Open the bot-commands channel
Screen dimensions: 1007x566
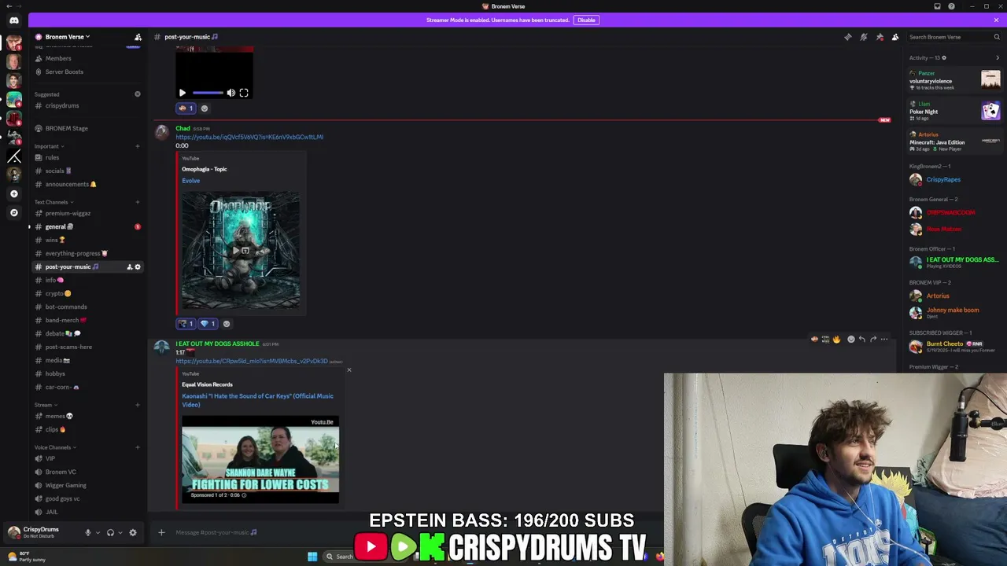[x=87, y=307]
